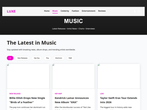The image size is (147, 110).
Task: Open the Celebrity nav section
Action: [65, 11]
